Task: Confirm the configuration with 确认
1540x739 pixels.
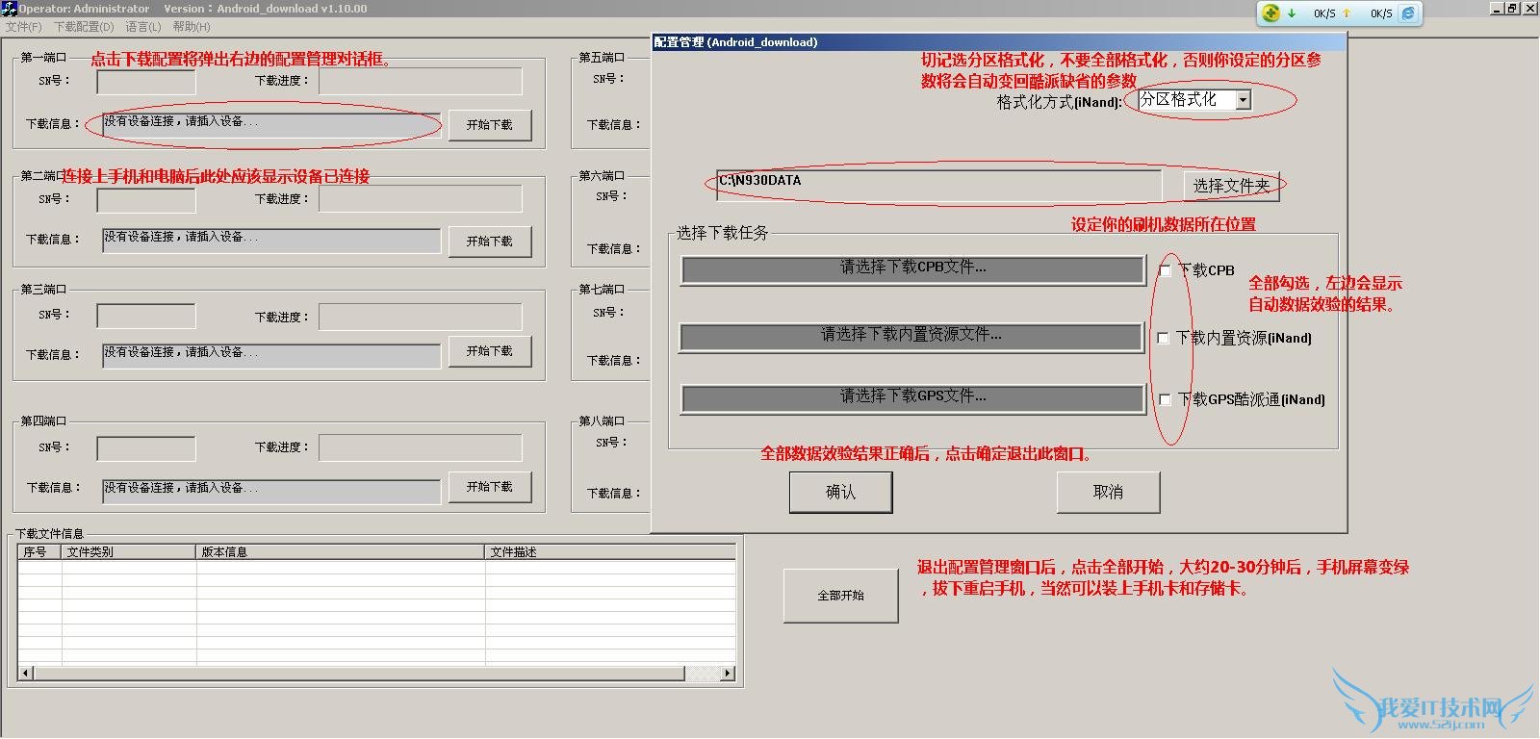Action: click(x=840, y=492)
